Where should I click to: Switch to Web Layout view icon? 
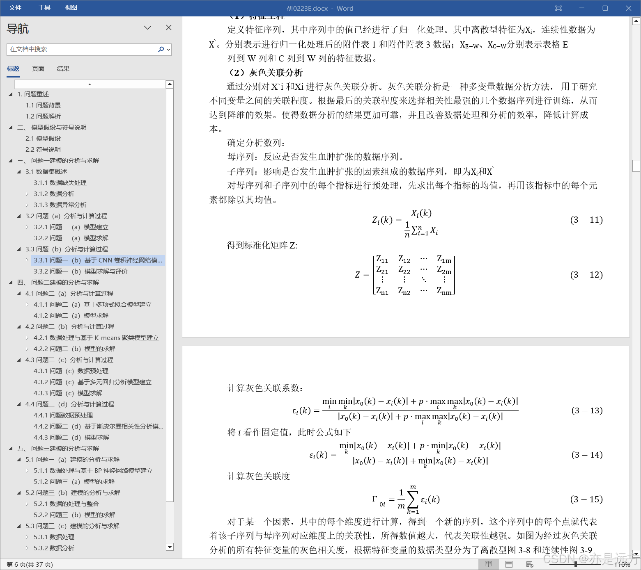(530, 564)
